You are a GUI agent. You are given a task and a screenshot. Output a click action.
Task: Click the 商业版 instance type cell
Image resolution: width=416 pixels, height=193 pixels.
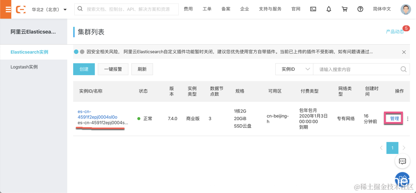pos(193,119)
